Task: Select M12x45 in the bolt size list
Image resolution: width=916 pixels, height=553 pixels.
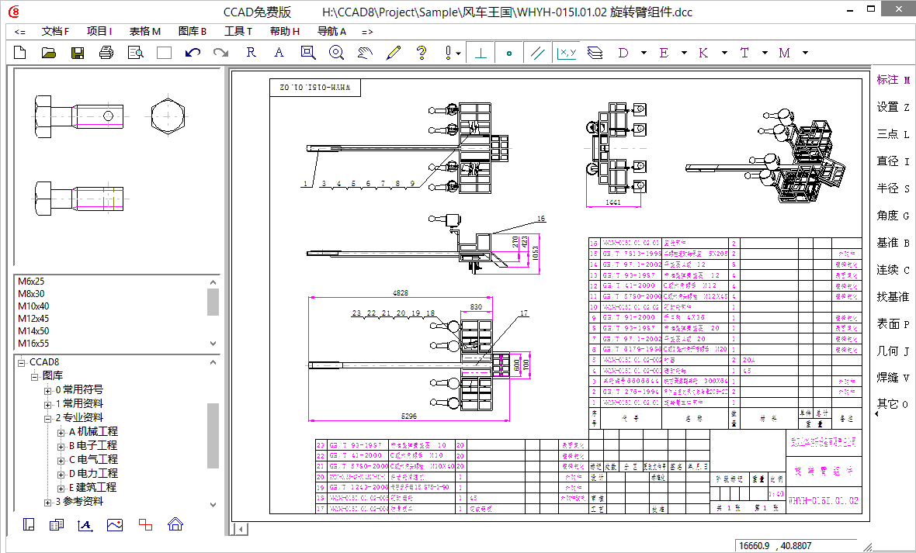Action: click(x=33, y=318)
